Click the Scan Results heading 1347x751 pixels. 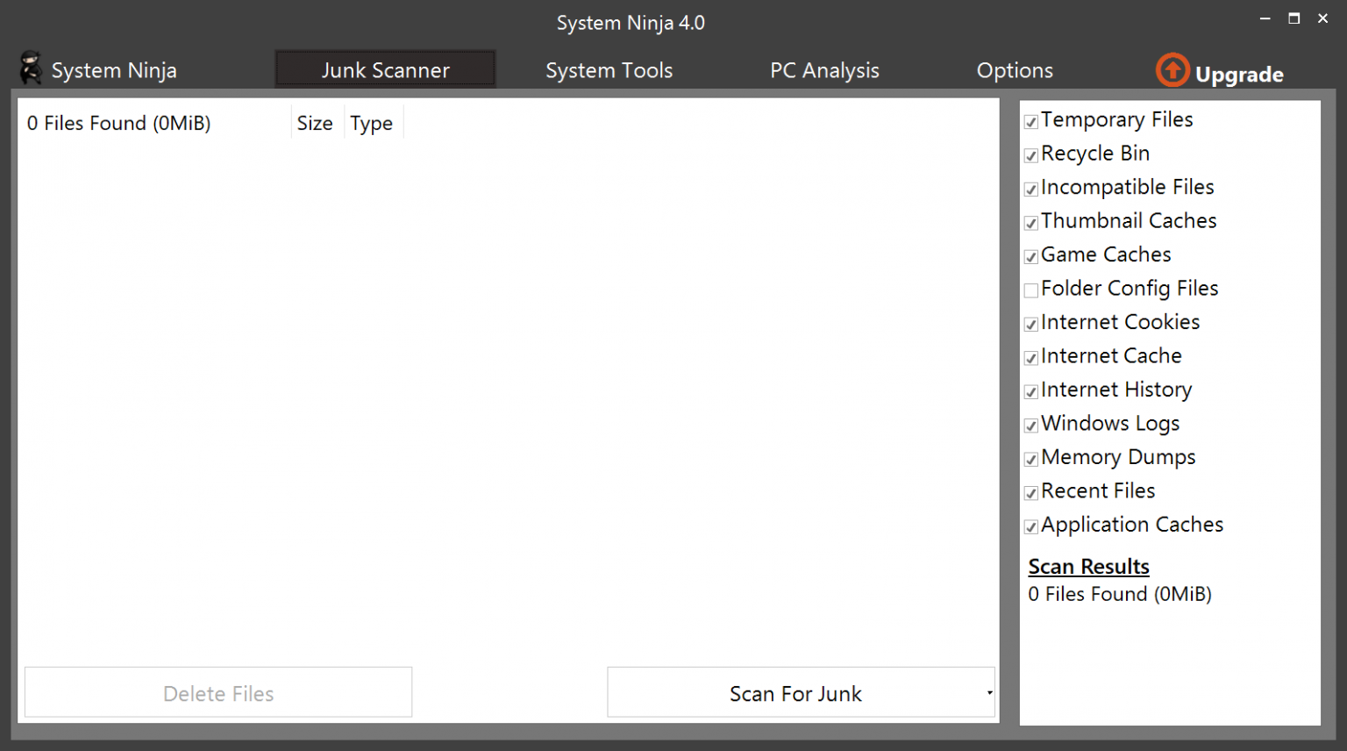tap(1088, 566)
